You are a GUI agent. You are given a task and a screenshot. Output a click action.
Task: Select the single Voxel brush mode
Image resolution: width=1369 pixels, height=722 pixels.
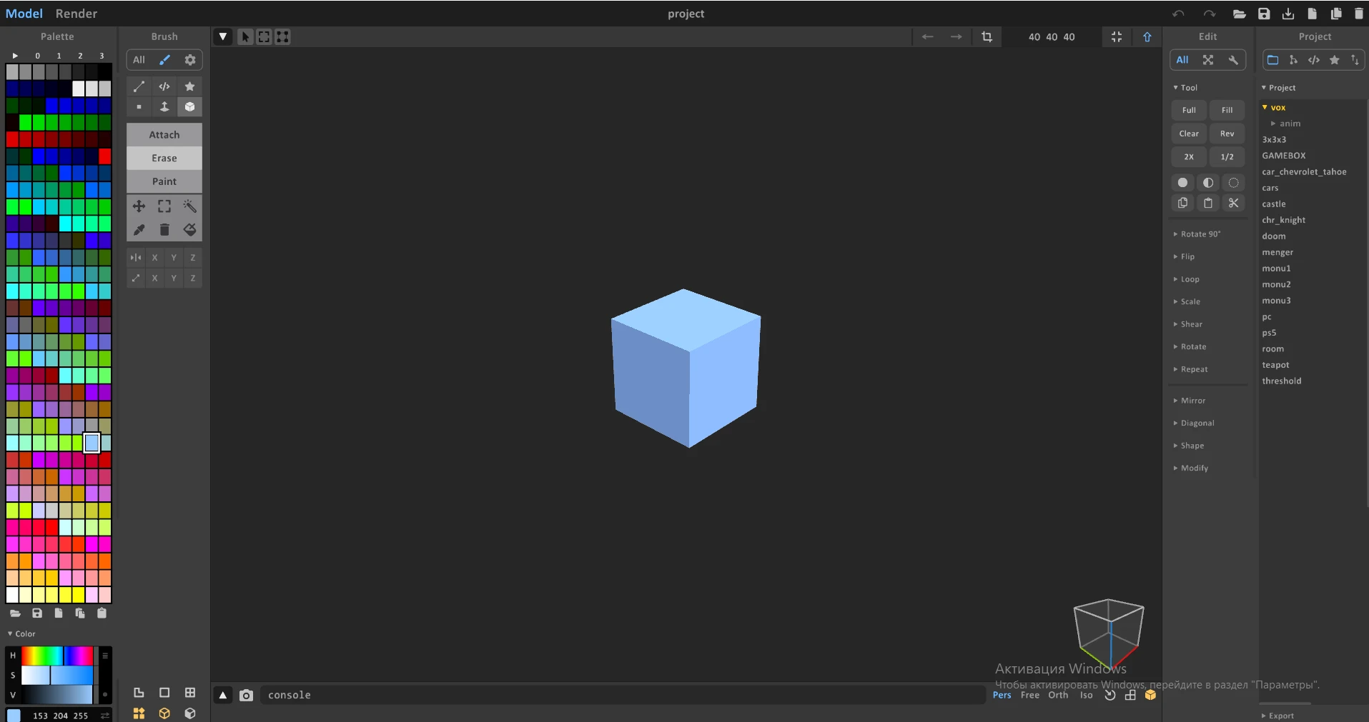pos(139,106)
